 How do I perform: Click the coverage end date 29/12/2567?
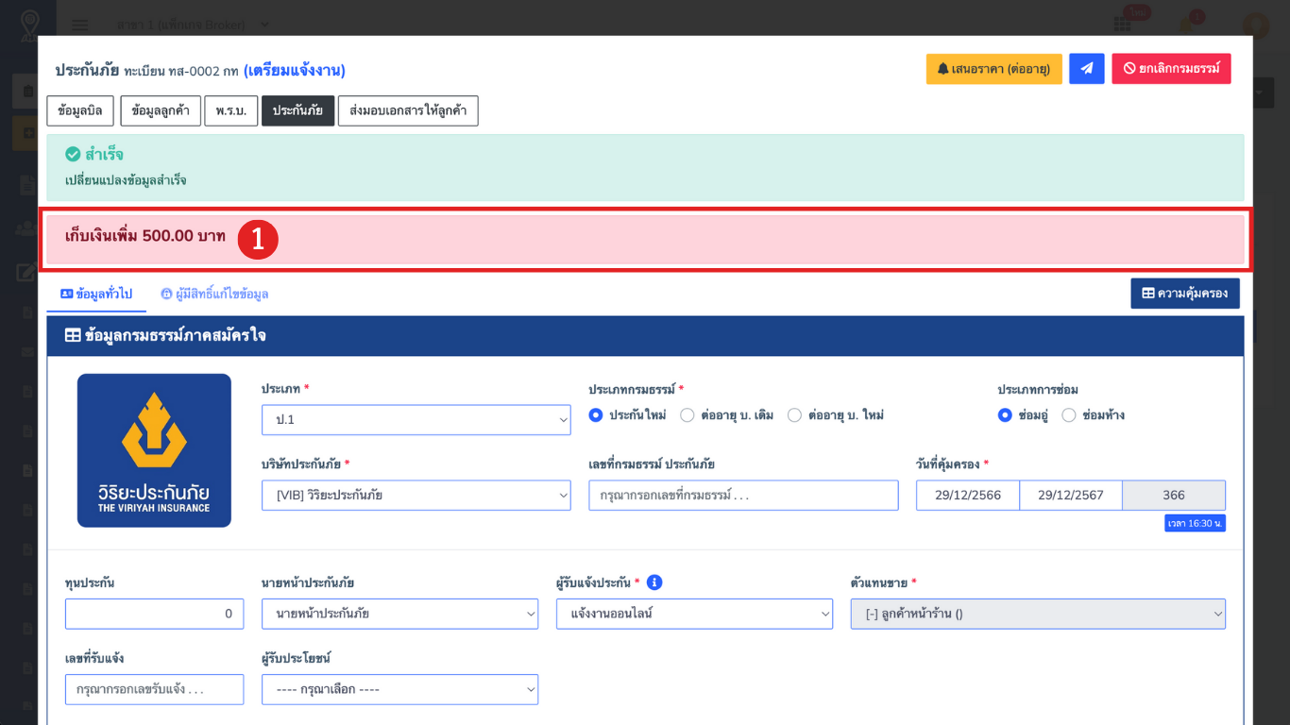[x=1071, y=496]
